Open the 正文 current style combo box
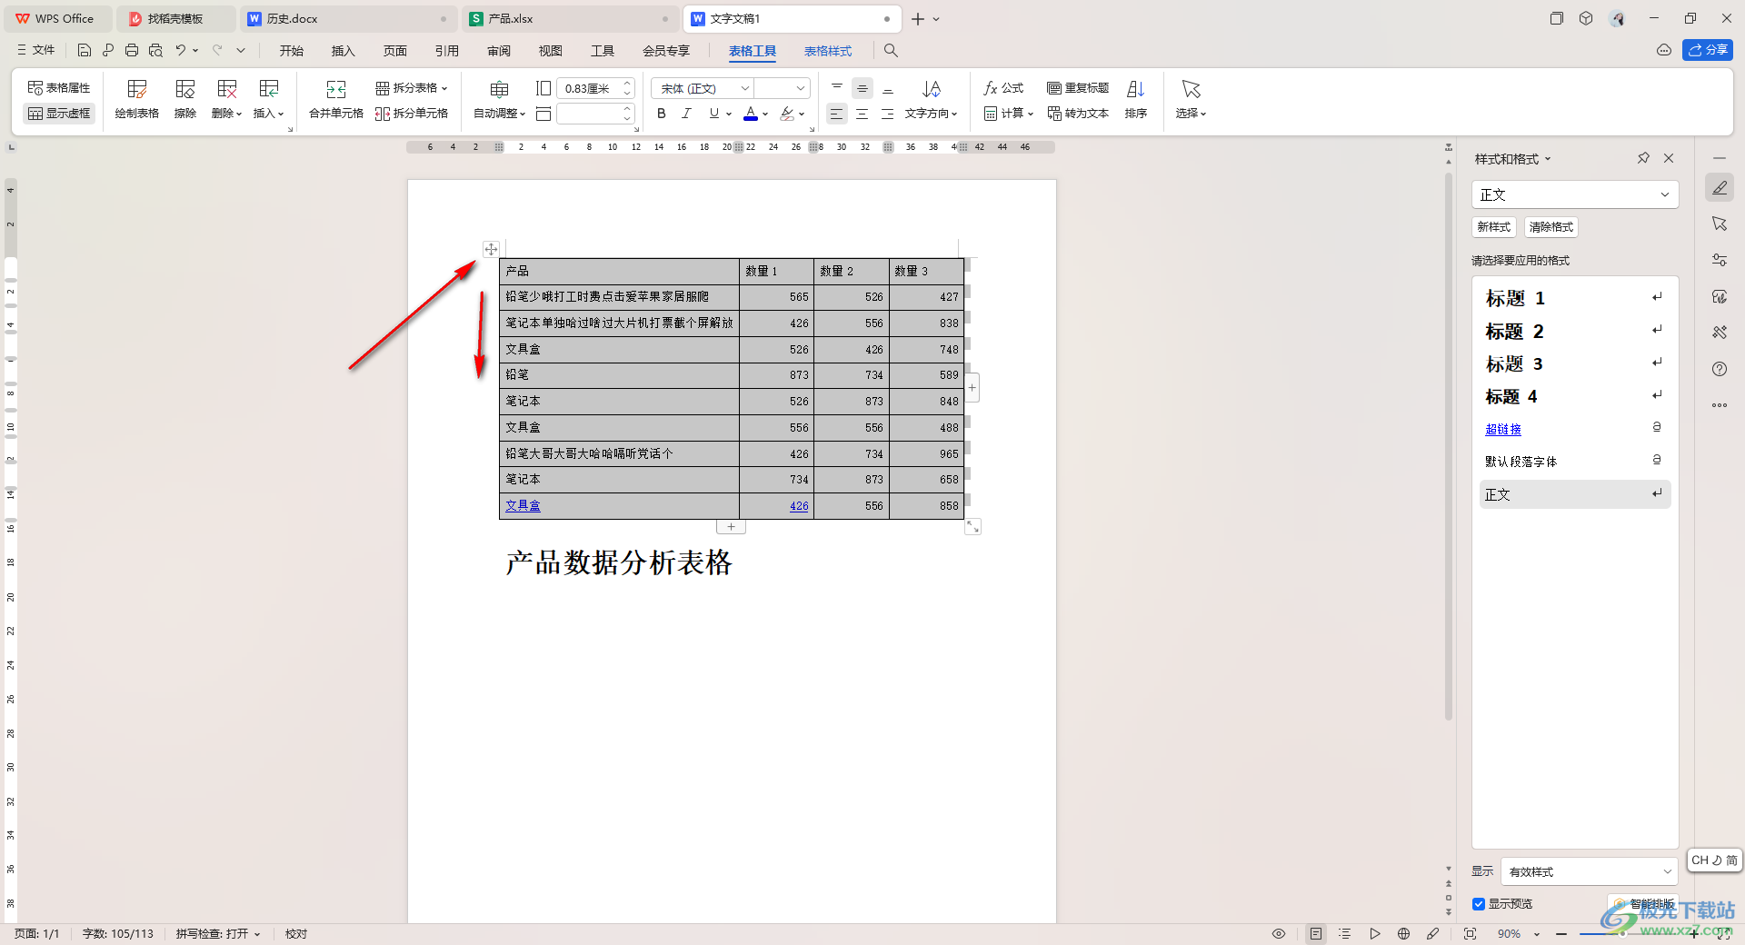Viewport: 1745px width, 945px height. coord(1575,194)
